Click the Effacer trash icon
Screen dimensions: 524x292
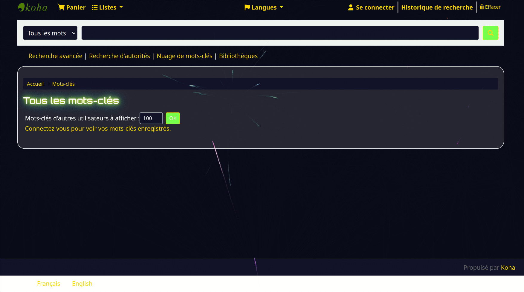pyautogui.click(x=482, y=7)
